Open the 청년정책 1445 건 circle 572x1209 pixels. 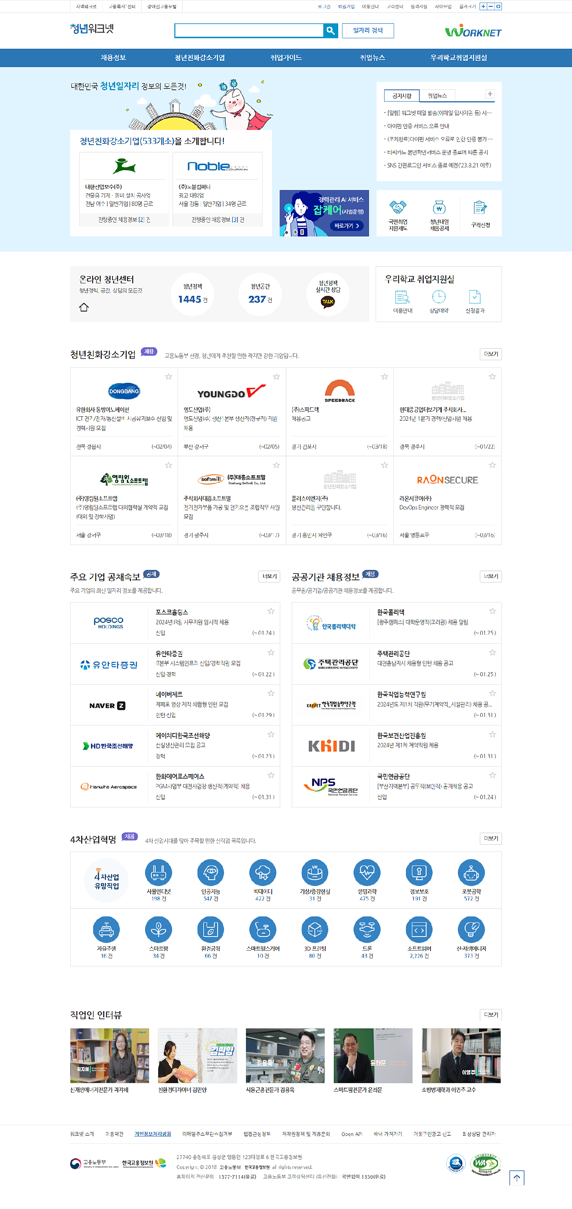tap(193, 294)
